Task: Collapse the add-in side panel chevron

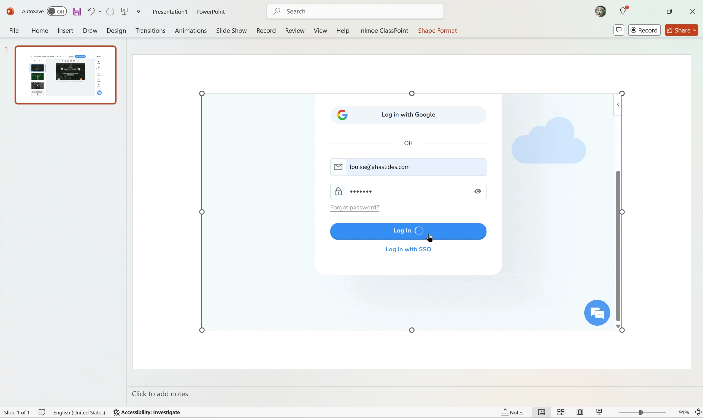Action: pos(618,104)
